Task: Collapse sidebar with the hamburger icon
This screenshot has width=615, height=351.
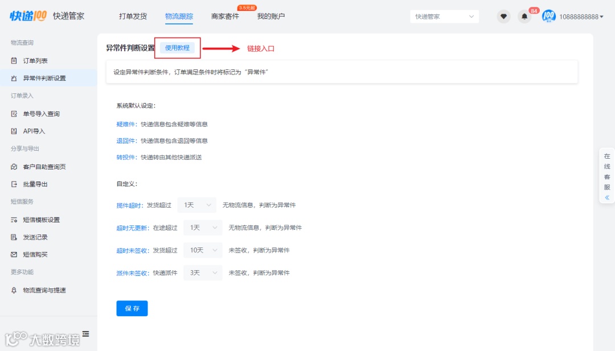Action: (x=85, y=334)
